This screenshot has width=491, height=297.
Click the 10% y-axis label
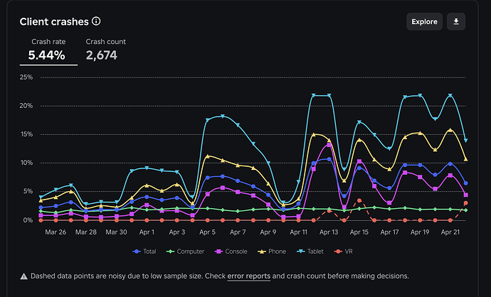point(26,163)
